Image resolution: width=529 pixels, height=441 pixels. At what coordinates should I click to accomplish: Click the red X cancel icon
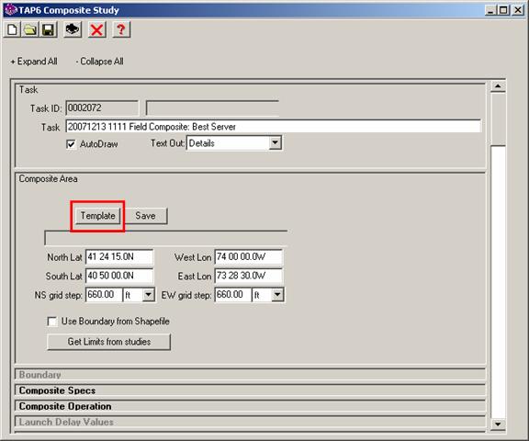[x=96, y=29]
